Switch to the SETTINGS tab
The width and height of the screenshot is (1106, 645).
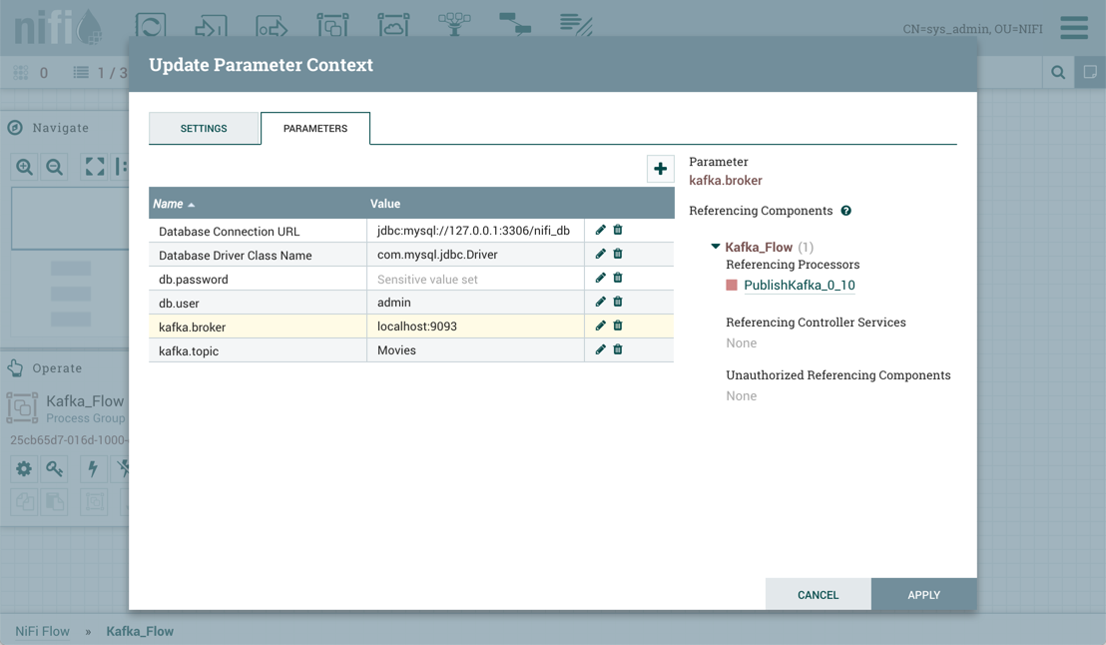pyautogui.click(x=204, y=128)
